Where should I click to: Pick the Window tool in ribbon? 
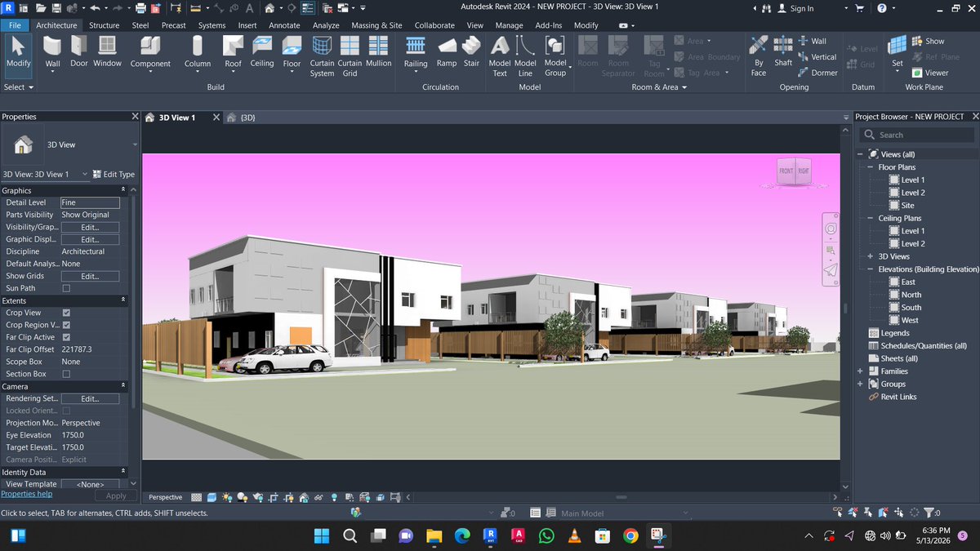coord(107,51)
